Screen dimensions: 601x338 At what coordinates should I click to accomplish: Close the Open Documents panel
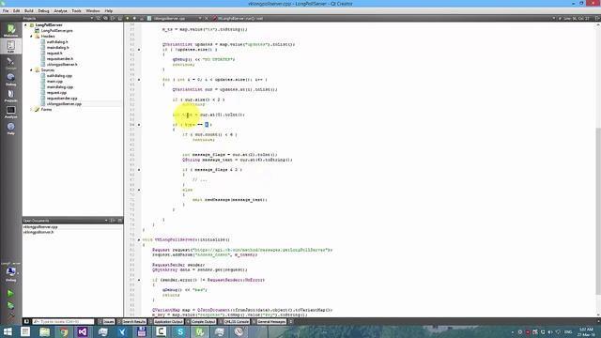(119, 221)
